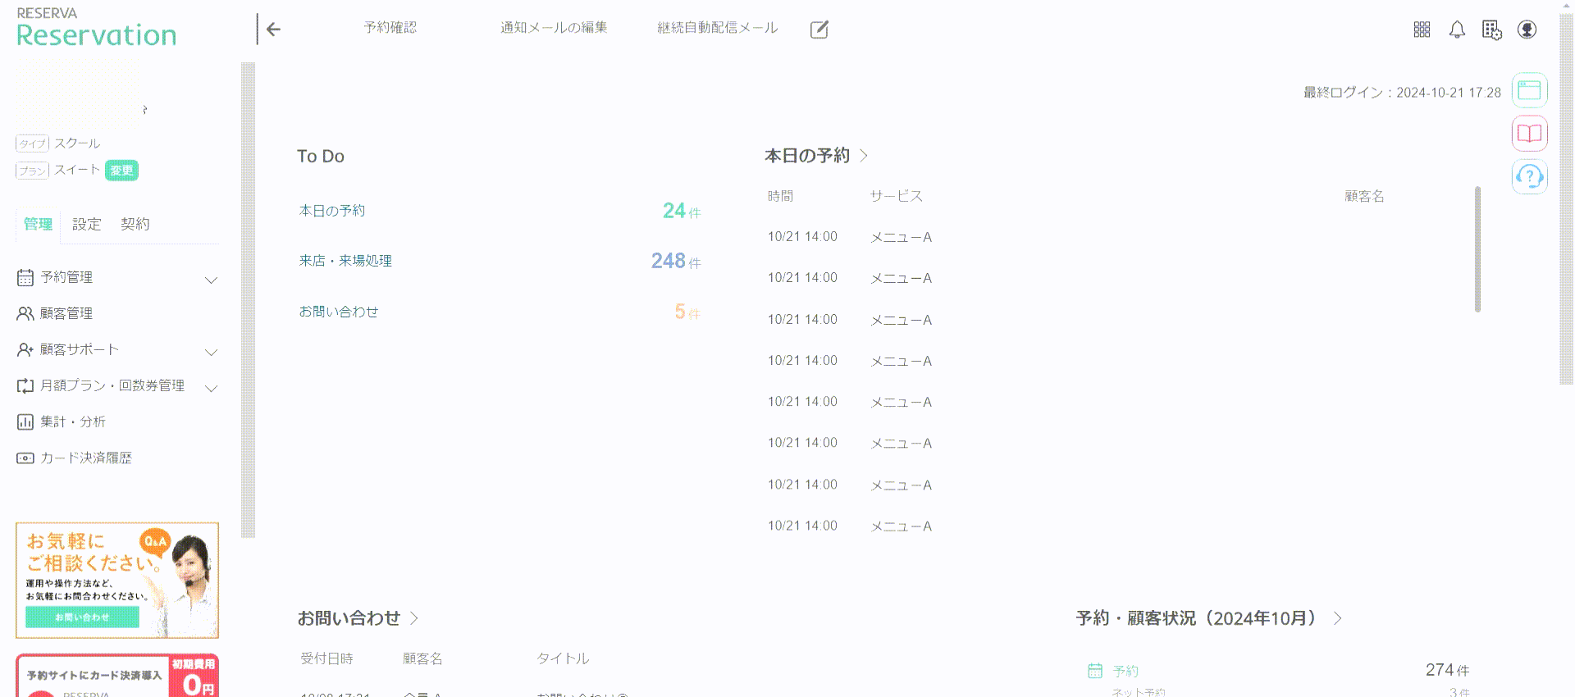Click the green 変更 plan button
1575x697 pixels.
point(121,171)
